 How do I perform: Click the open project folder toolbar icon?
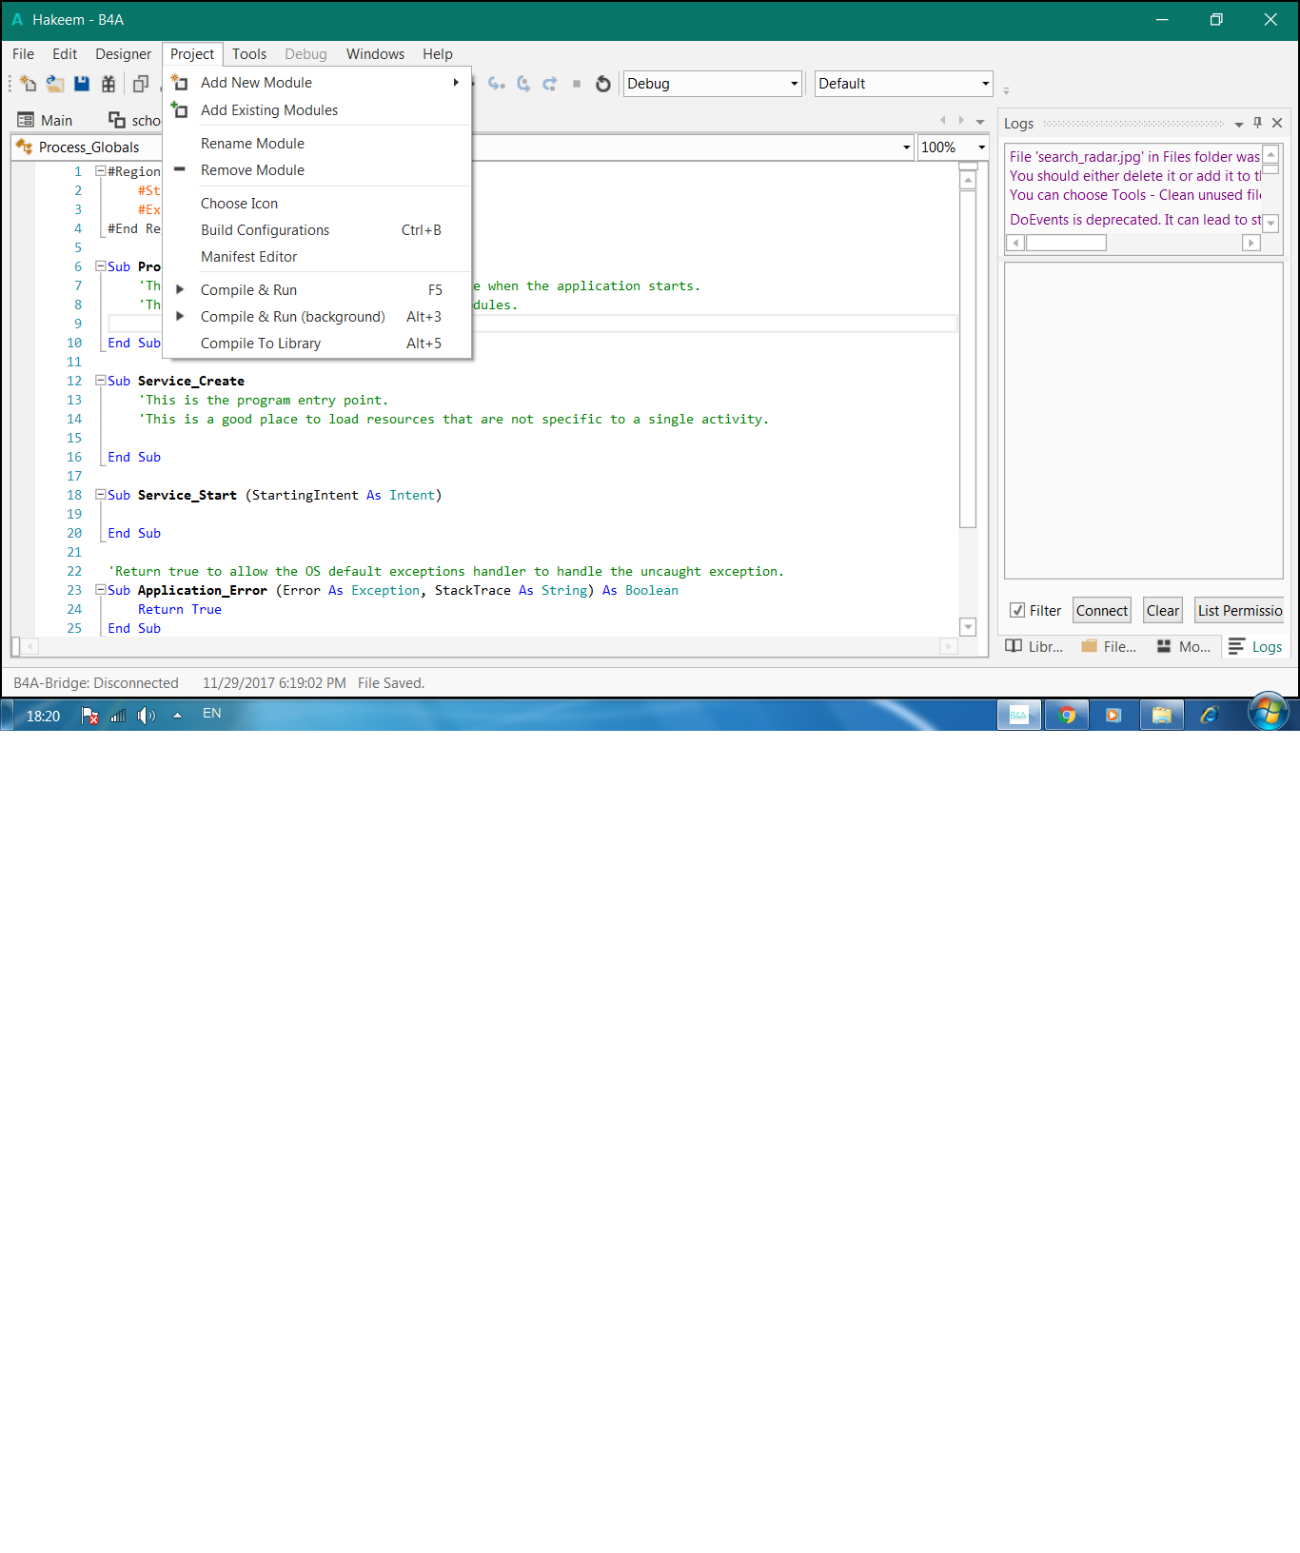click(55, 84)
